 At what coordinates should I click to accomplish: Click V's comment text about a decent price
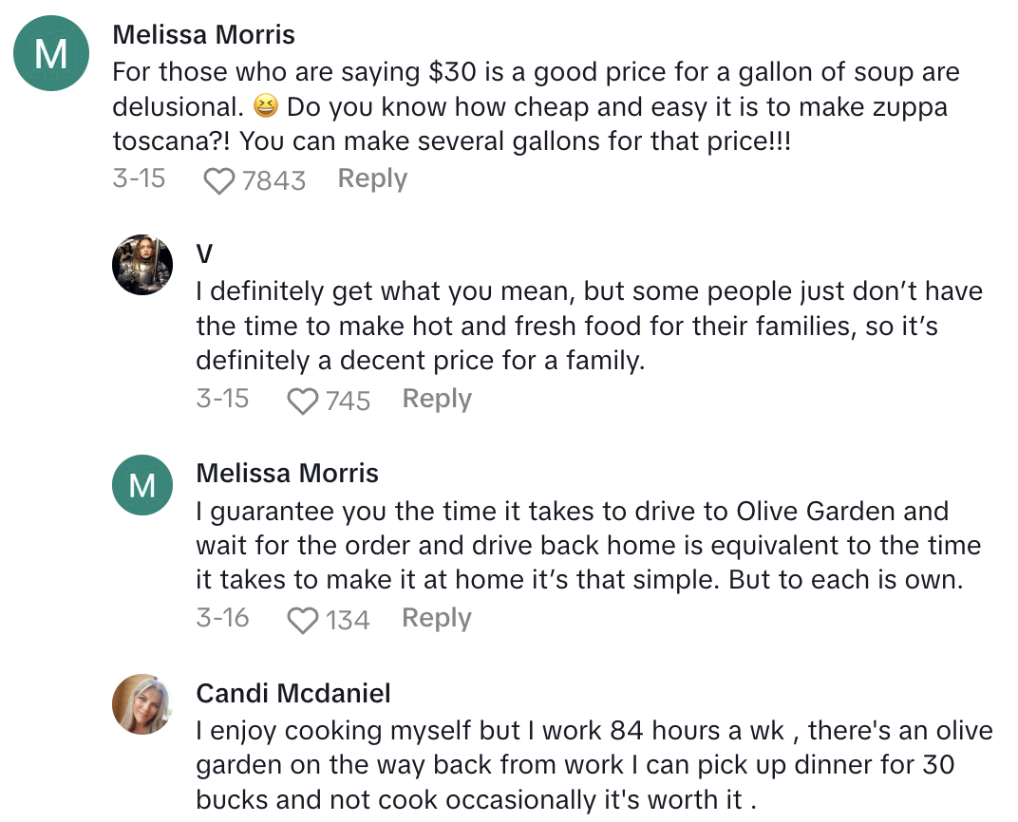[x=589, y=326]
